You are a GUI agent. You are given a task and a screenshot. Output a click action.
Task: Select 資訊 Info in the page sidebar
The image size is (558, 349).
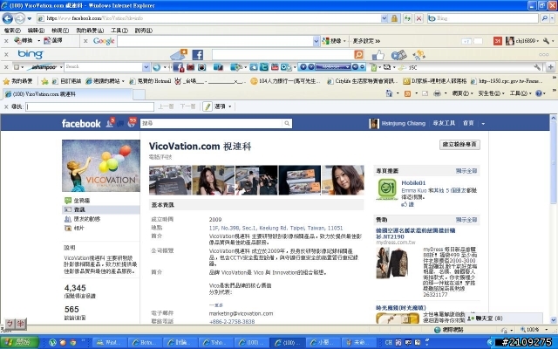(101, 209)
